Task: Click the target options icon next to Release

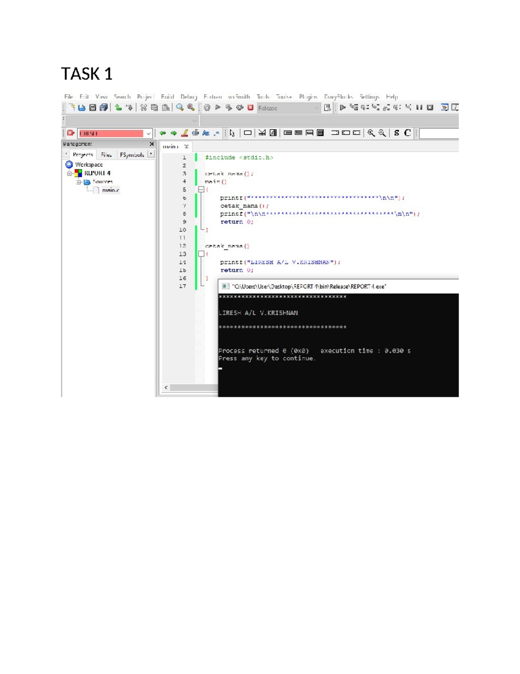Action: tap(328, 108)
